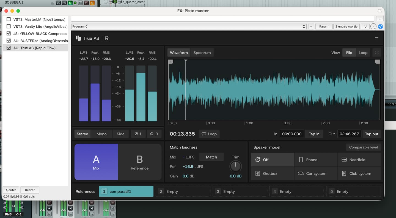This screenshot has width=396, height=218.
Task: Open SOSSEGA 2 track envelope button
Action: (x=64, y=3)
